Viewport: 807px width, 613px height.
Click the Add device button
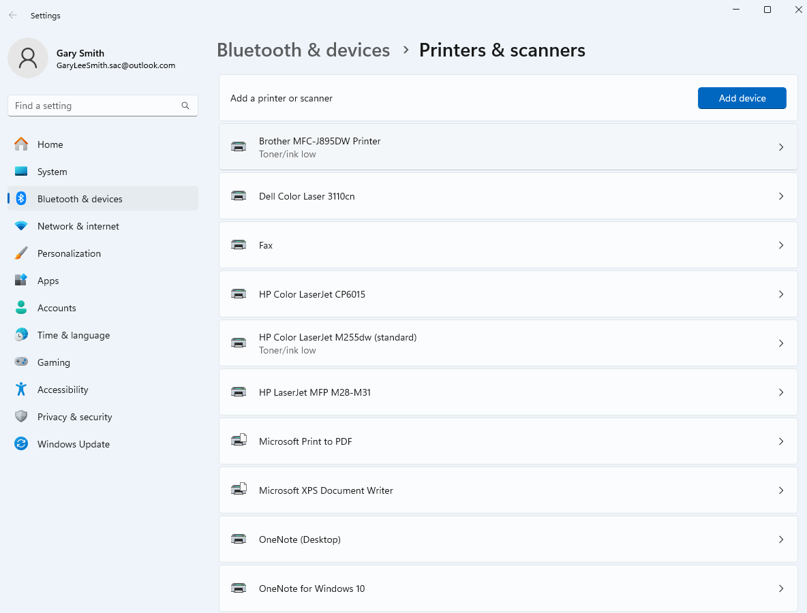pos(742,98)
